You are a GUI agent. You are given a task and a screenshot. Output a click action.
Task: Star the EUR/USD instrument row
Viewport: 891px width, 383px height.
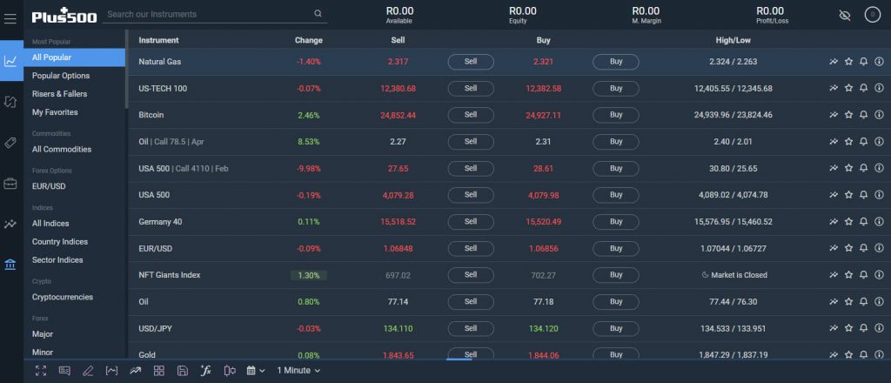point(848,248)
